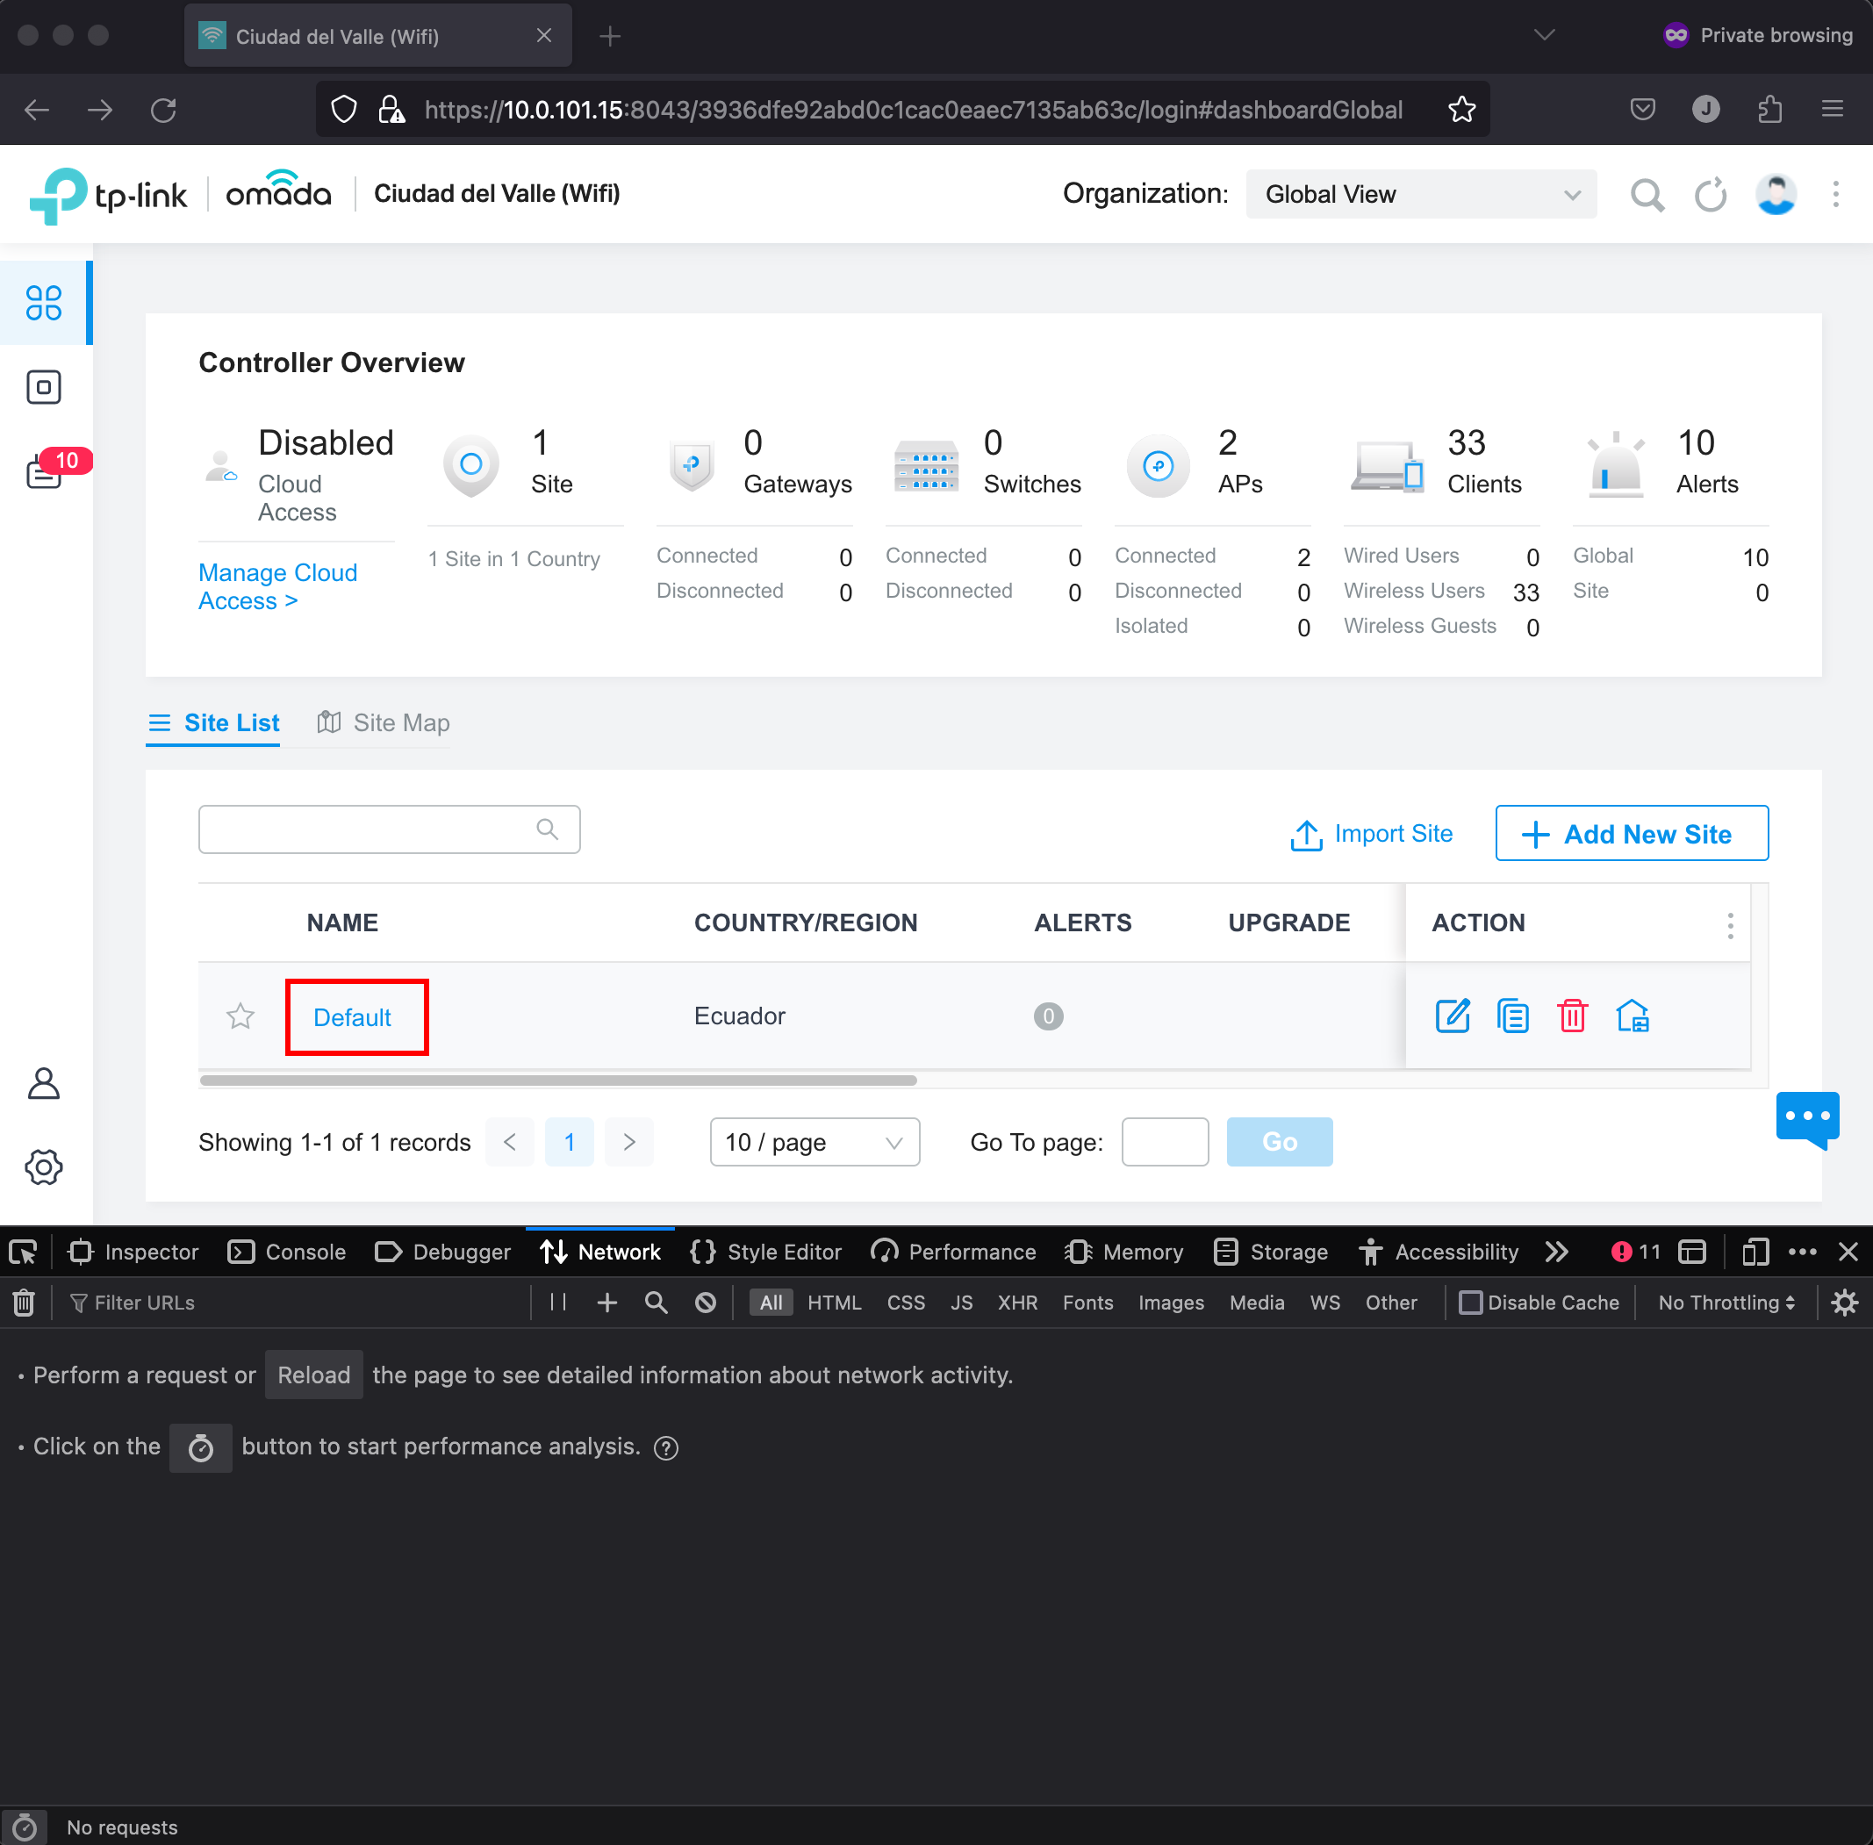This screenshot has width=1873, height=1845.
Task: Toggle the star favorite for Default site
Action: coord(241,1016)
